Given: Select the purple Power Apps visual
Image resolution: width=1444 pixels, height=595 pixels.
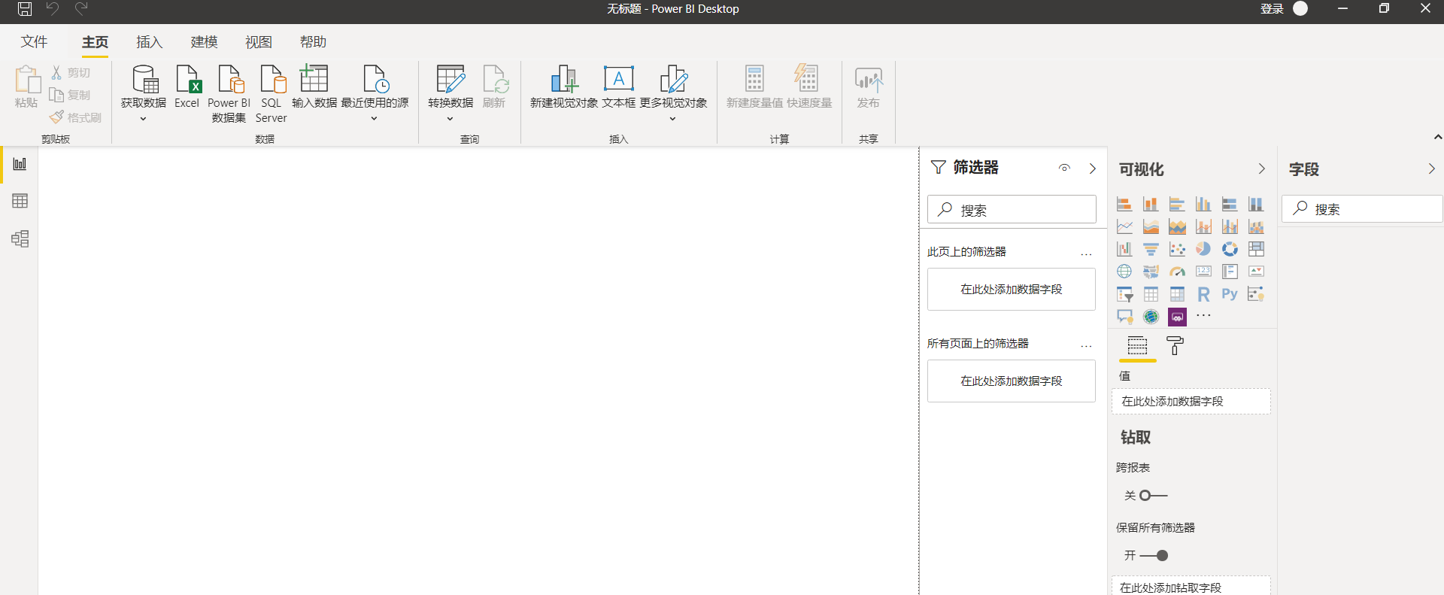Looking at the screenshot, I should (x=1177, y=317).
